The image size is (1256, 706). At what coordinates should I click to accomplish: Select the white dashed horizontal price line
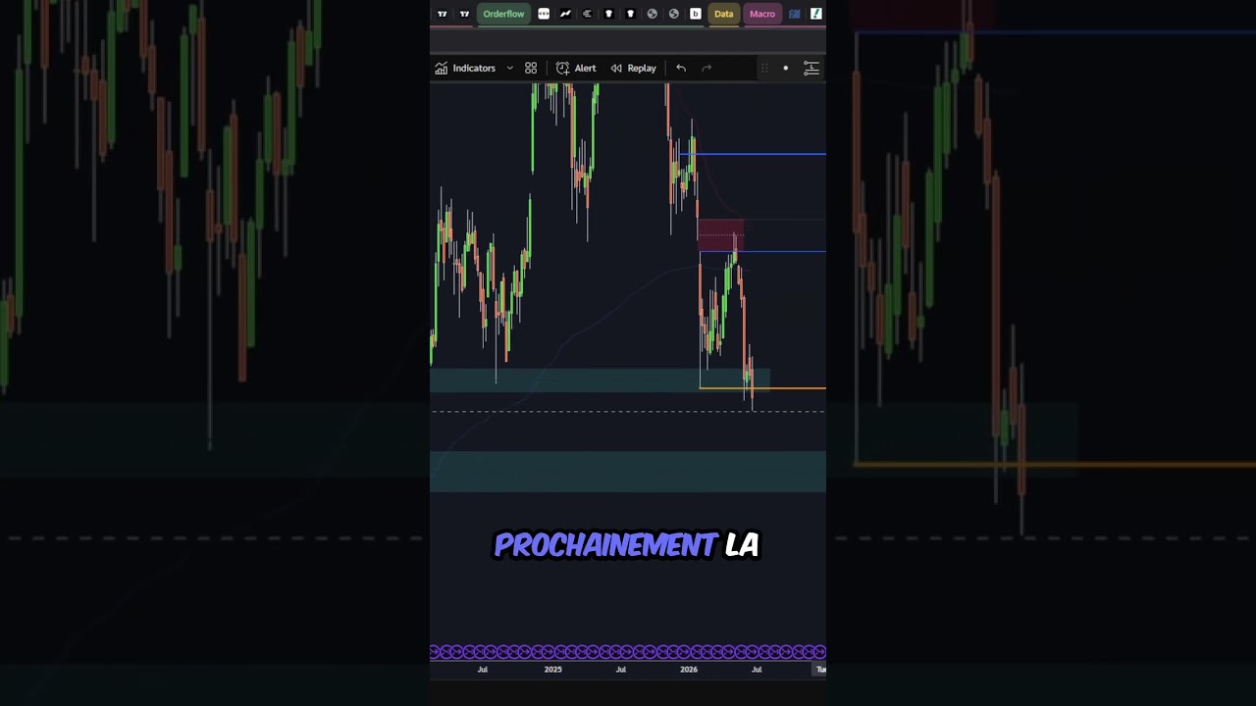tap(628, 411)
